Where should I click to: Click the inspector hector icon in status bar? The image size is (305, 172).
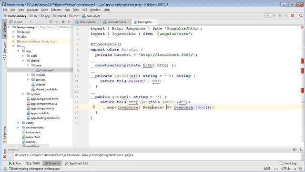click(x=301, y=169)
